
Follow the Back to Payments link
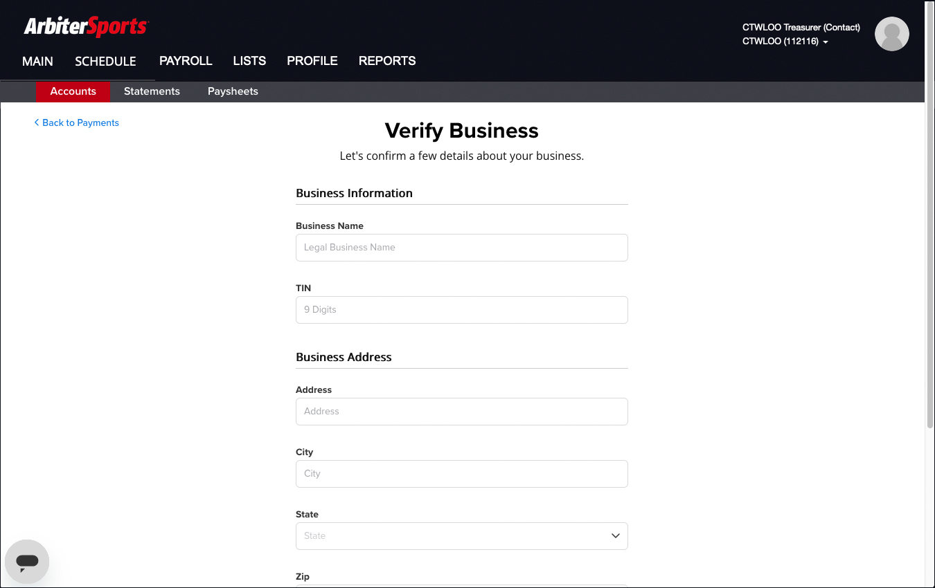[x=77, y=122]
